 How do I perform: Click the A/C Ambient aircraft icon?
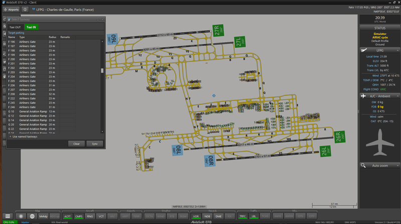click(x=364, y=95)
